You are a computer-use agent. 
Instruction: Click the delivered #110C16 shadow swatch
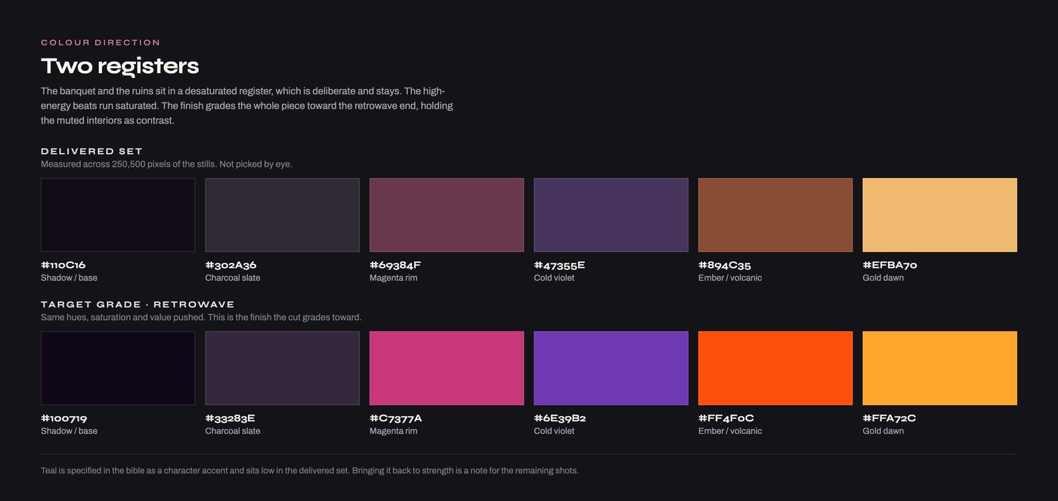coord(118,215)
